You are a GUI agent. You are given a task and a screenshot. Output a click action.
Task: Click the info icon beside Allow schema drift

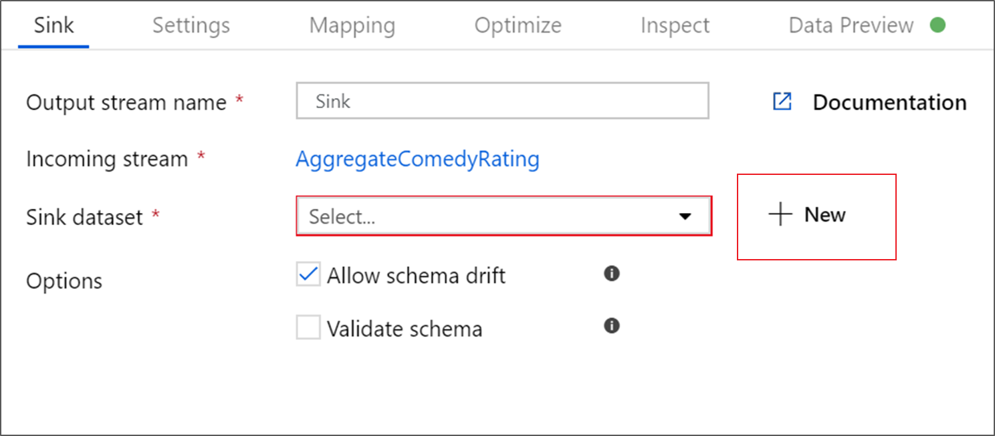tap(611, 274)
